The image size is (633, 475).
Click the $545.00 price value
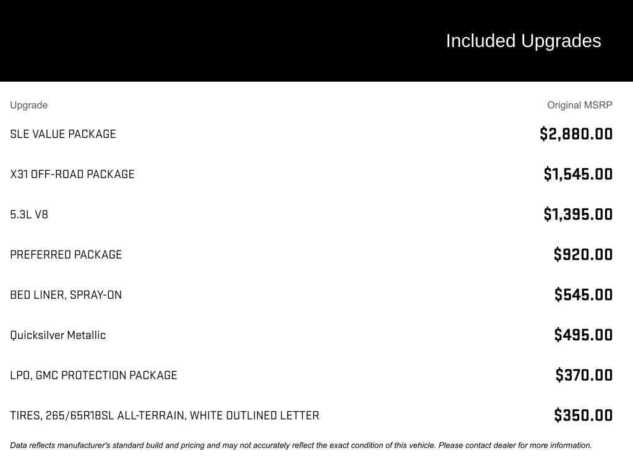tap(584, 295)
